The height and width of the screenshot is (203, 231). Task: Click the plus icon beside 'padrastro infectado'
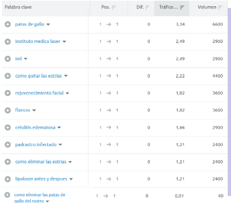click(x=8, y=144)
